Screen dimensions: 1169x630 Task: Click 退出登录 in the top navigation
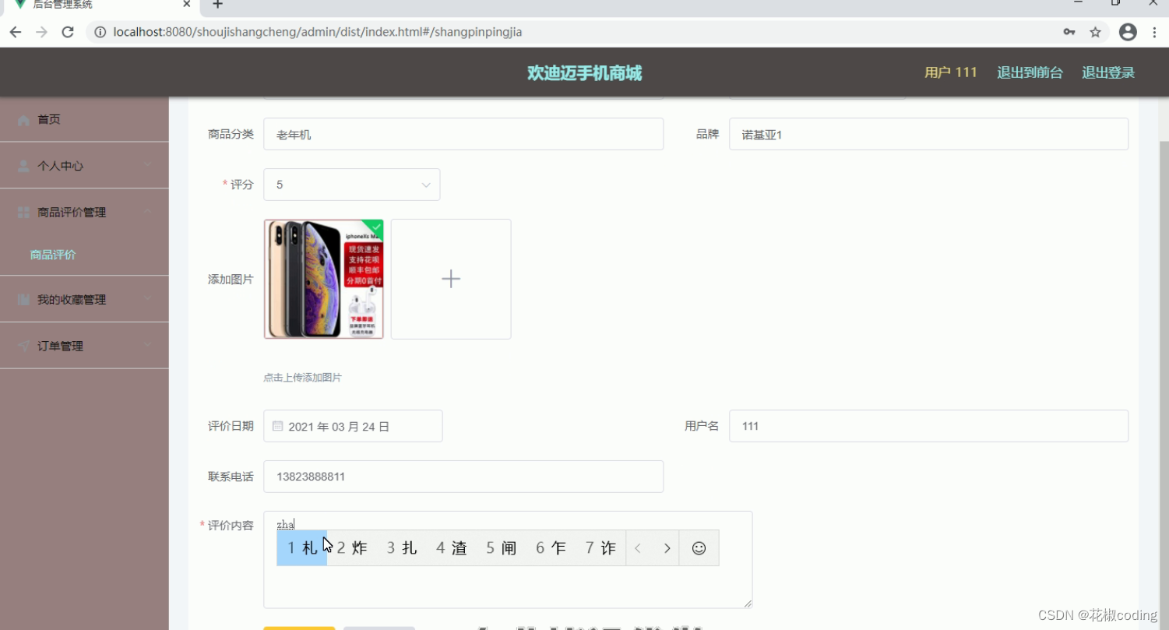click(x=1107, y=72)
